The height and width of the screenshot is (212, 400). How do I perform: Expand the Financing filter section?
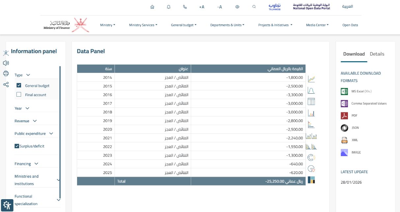26,164
